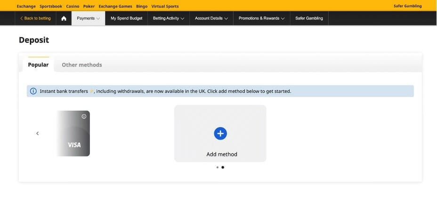Open the Casino link
Screen dimensions: 437x197
[x=73, y=6]
